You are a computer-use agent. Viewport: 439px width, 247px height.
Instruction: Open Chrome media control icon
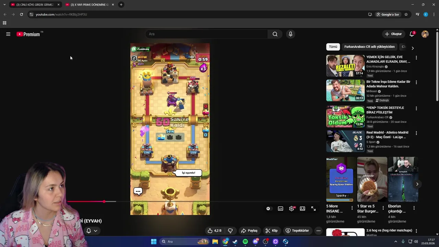coord(417,14)
